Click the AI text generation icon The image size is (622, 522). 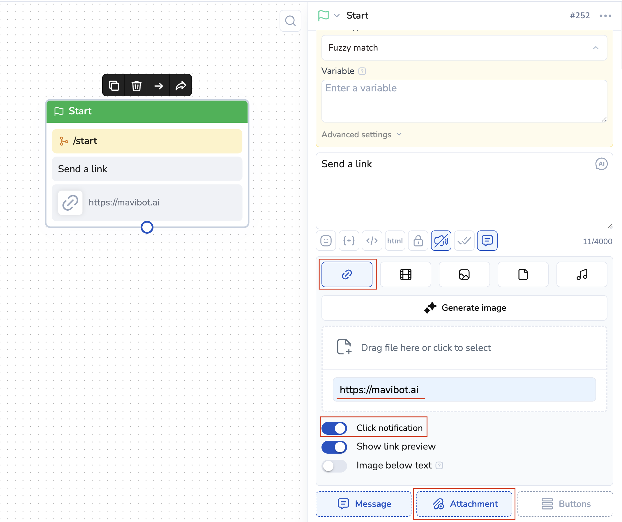[601, 164]
